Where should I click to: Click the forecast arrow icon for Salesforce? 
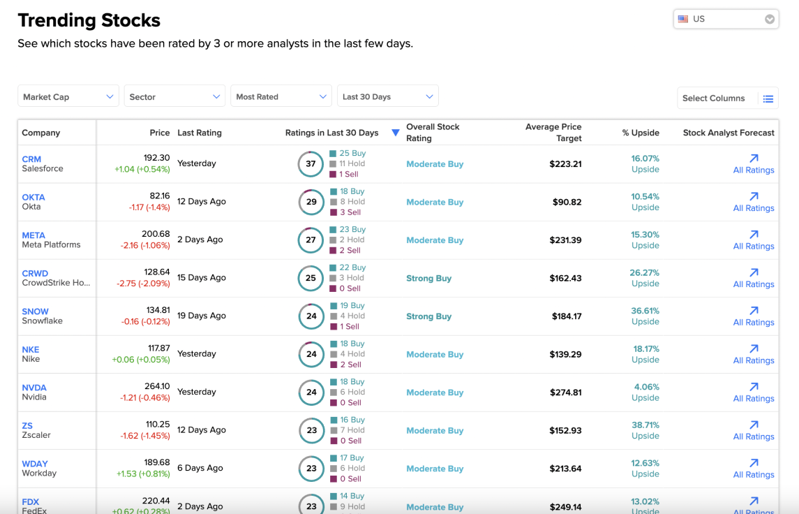pos(754,158)
